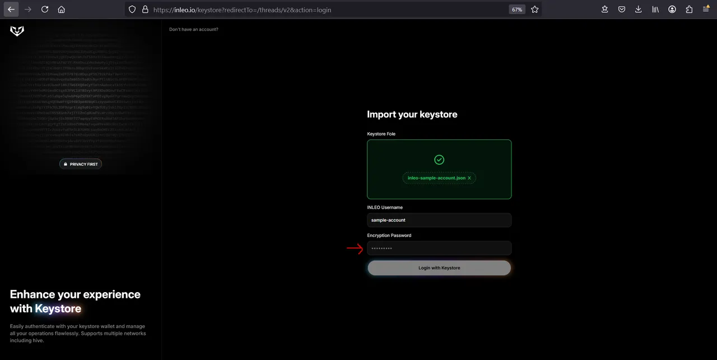Click the Enhance your experience heading

coord(76,301)
